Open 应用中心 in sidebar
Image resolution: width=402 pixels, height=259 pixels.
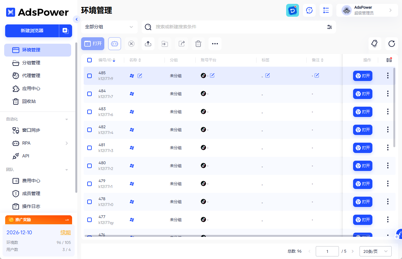point(38,89)
